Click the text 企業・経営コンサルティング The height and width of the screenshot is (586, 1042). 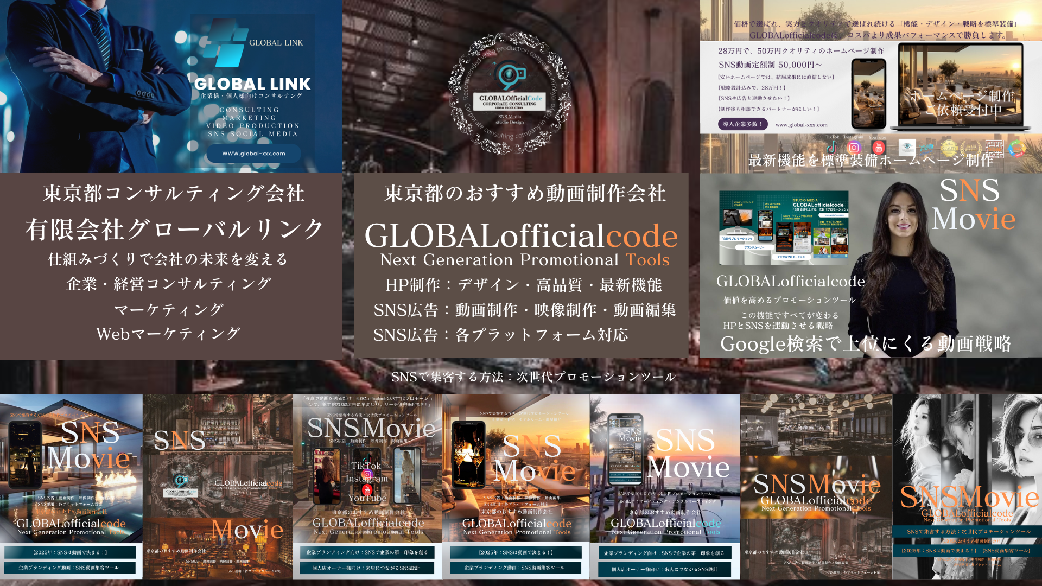click(169, 284)
